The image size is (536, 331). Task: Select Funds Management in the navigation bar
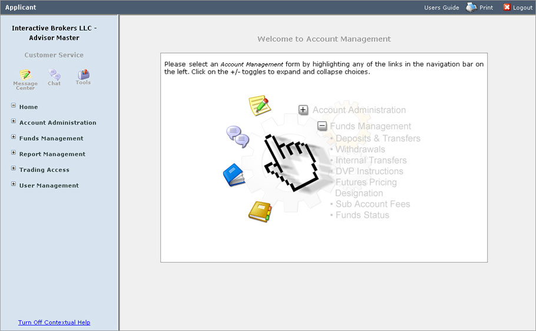[51, 138]
